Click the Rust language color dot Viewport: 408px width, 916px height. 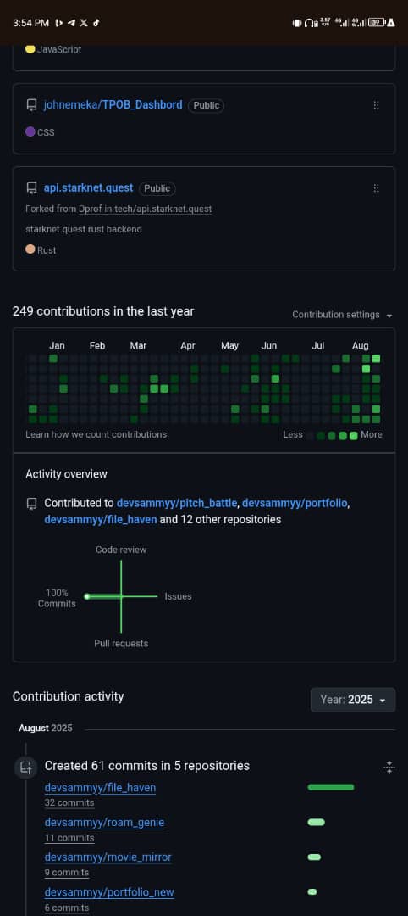point(30,249)
